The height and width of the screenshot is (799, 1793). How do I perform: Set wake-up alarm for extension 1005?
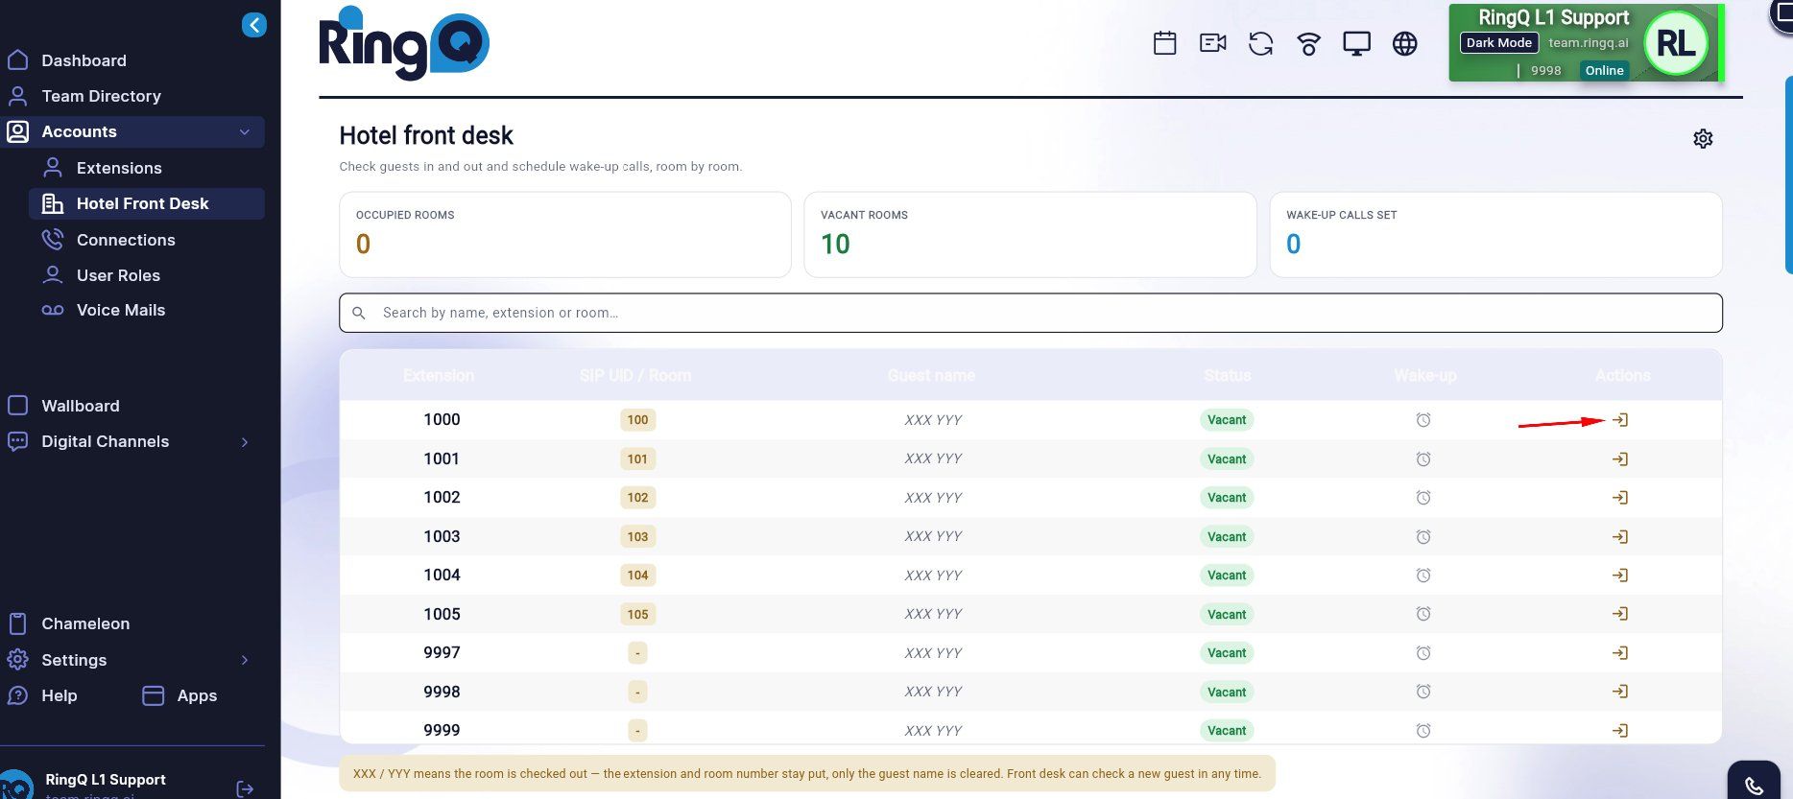[x=1423, y=614]
